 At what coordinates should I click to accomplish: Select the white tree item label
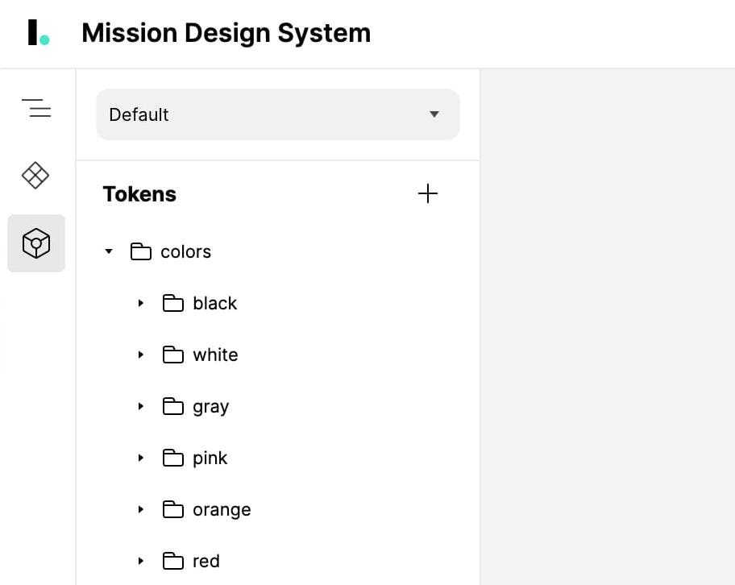coord(215,355)
